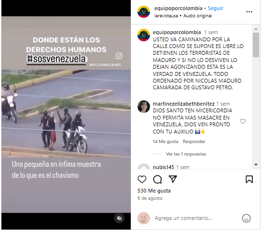Share post with paper plane icon

coord(173,179)
